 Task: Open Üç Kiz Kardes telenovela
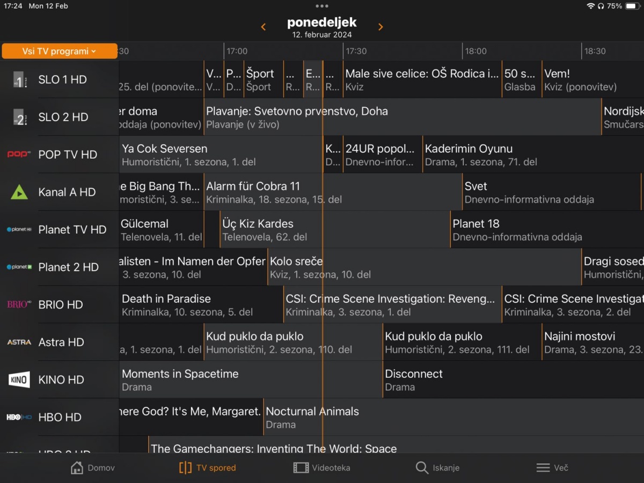pyautogui.click(x=335, y=229)
